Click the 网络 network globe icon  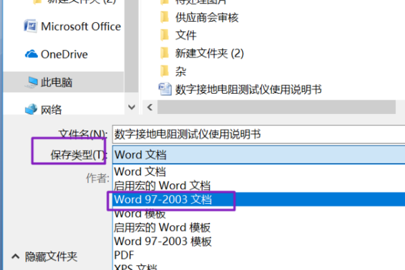coord(31,109)
